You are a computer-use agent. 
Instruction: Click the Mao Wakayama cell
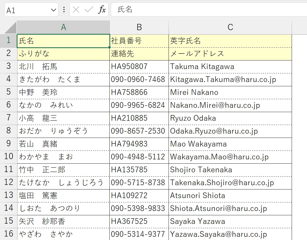coord(230,144)
